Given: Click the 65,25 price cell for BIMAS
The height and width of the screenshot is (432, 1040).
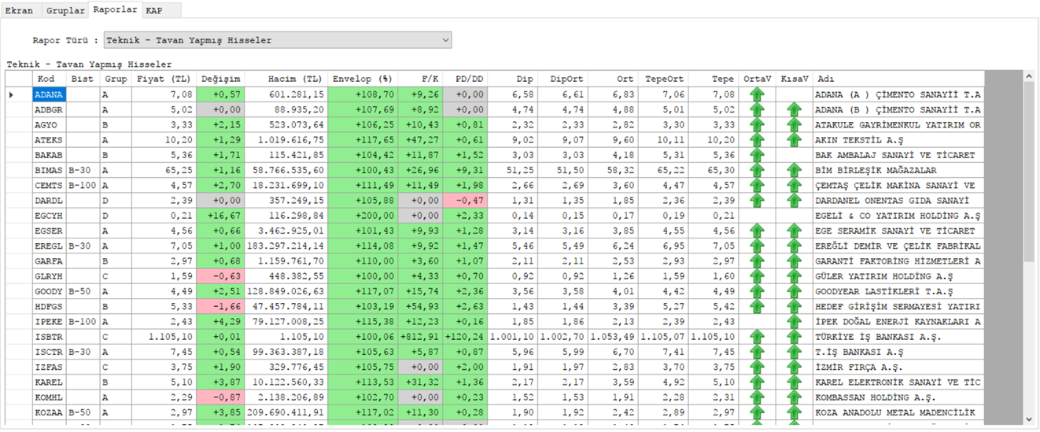Looking at the screenshot, I should [x=164, y=170].
